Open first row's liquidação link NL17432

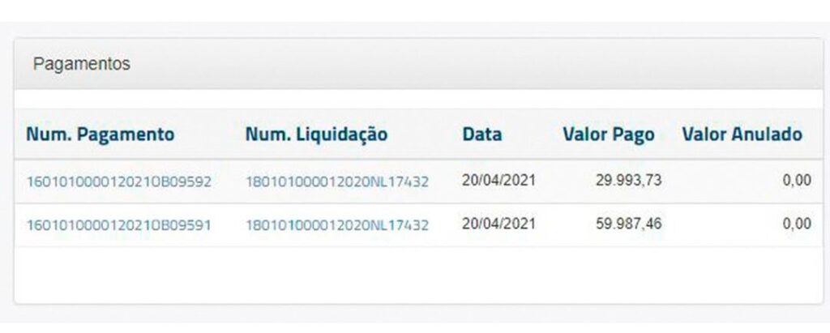tap(336, 181)
